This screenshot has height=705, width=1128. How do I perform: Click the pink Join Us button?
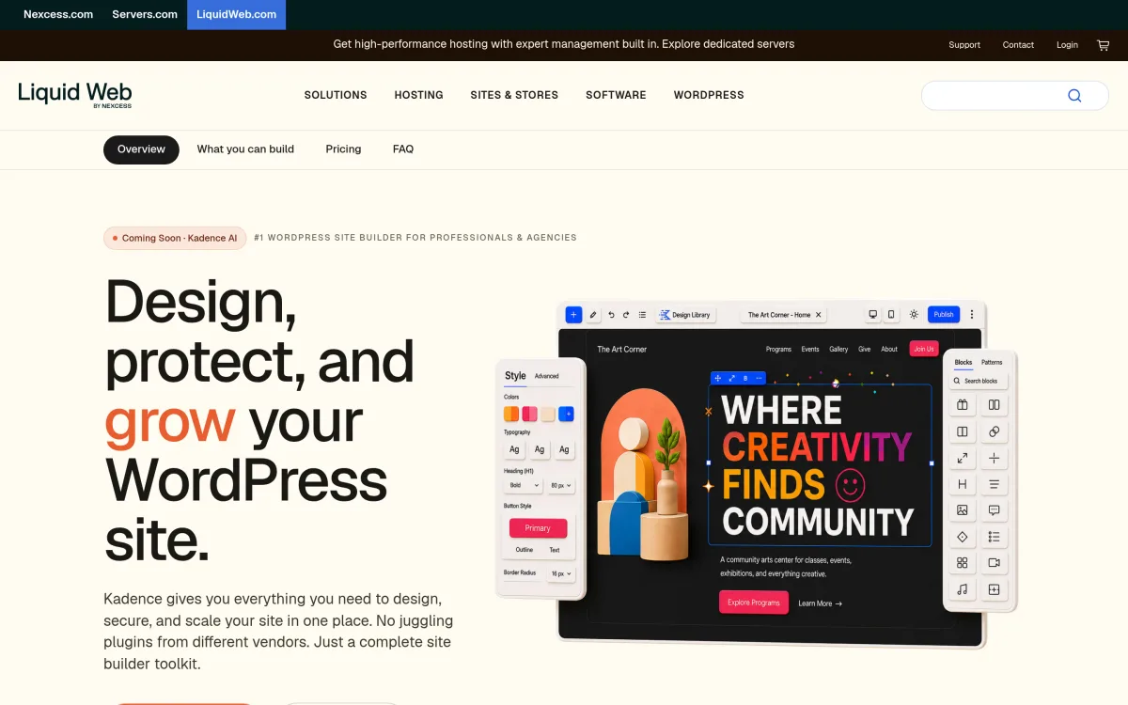tap(924, 349)
